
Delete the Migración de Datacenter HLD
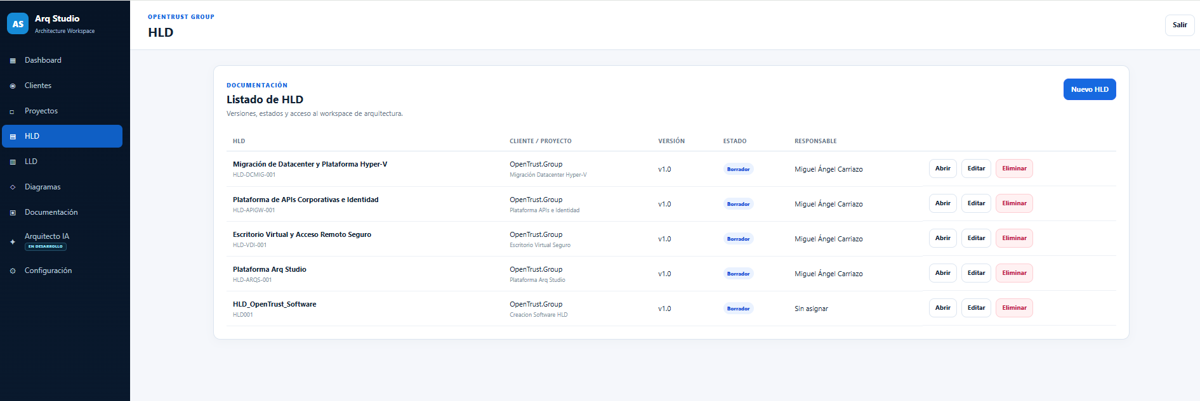pyautogui.click(x=1014, y=169)
